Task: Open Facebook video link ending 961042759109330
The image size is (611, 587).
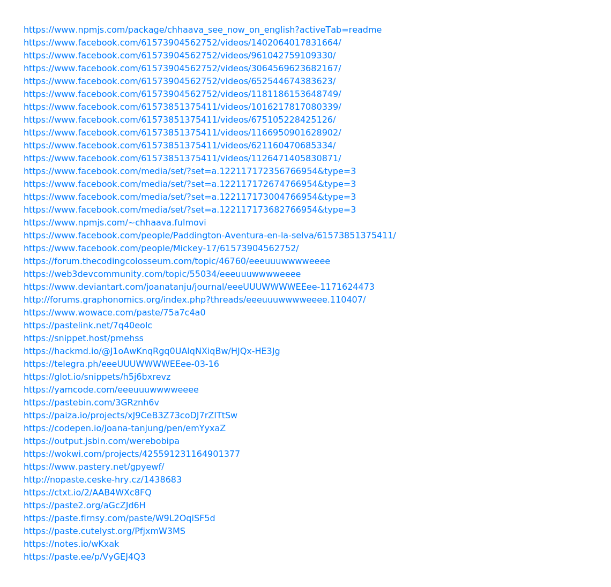Action: pos(180,56)
